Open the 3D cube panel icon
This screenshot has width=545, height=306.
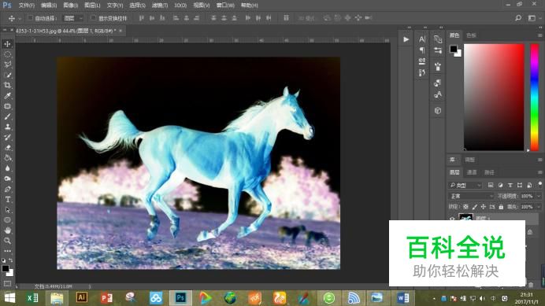438,110
